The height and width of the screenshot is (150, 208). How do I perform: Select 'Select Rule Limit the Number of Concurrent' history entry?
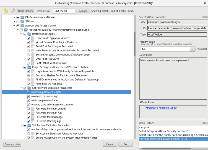tap(173, 135)
